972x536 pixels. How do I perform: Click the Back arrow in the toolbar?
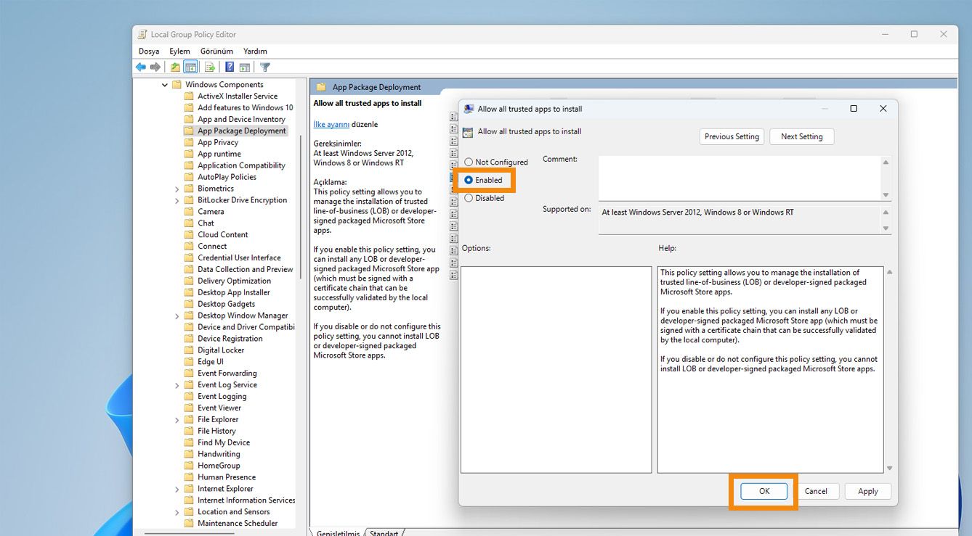point(141,67)
